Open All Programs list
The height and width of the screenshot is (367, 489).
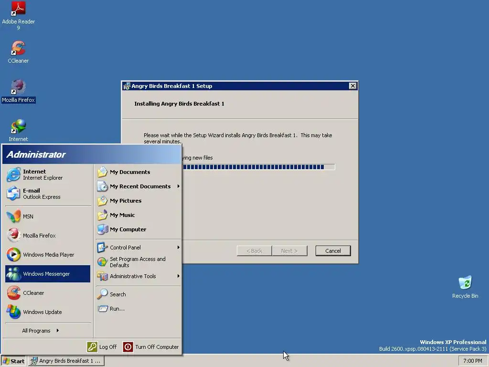tap(41, 331)
